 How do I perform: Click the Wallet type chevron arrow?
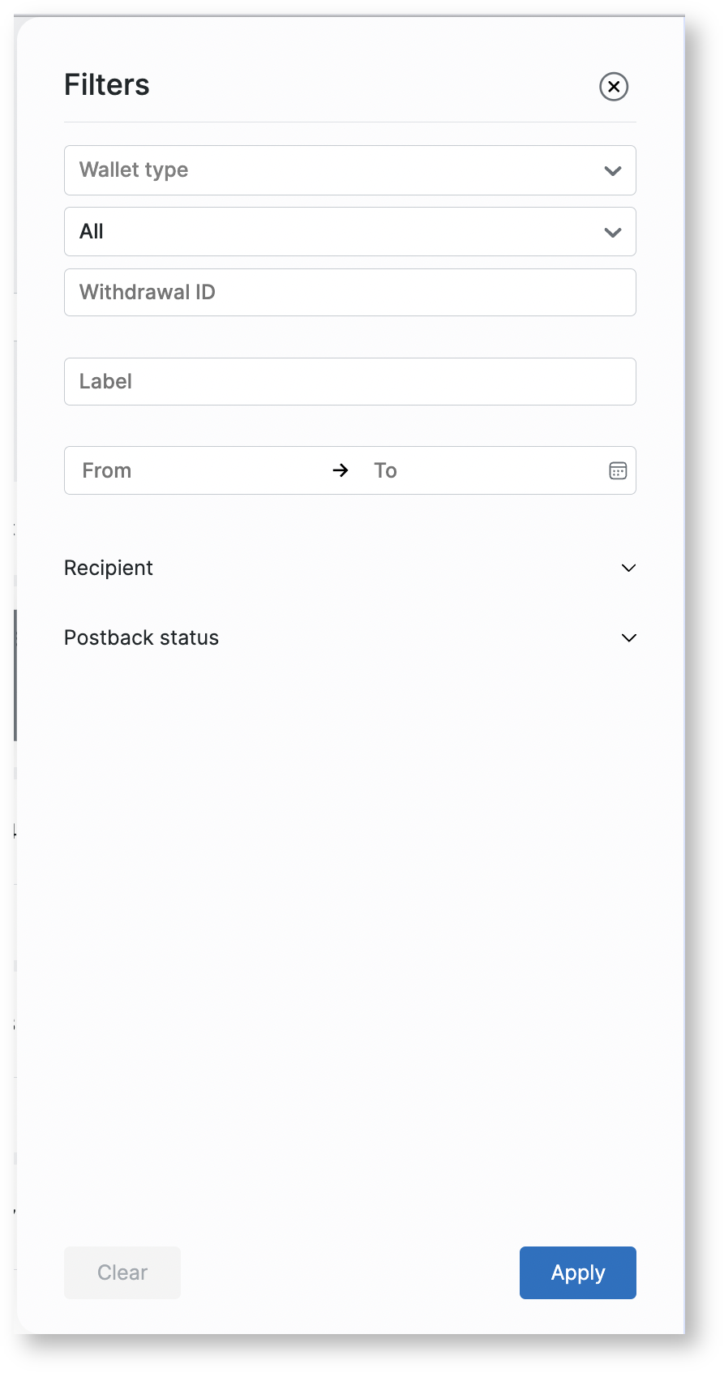pyautogui.click(x=613, y=170)
